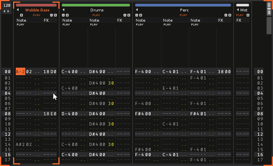Add an FX column to Drums
Image resolution: width=273 pixels, height=166 pixels.
coord(129,15)
